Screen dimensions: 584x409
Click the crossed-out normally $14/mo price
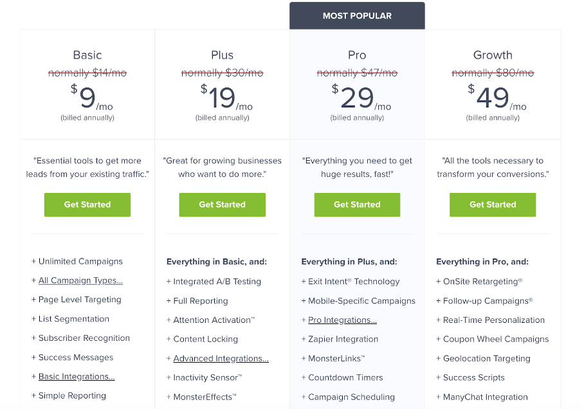click(87, 73)
